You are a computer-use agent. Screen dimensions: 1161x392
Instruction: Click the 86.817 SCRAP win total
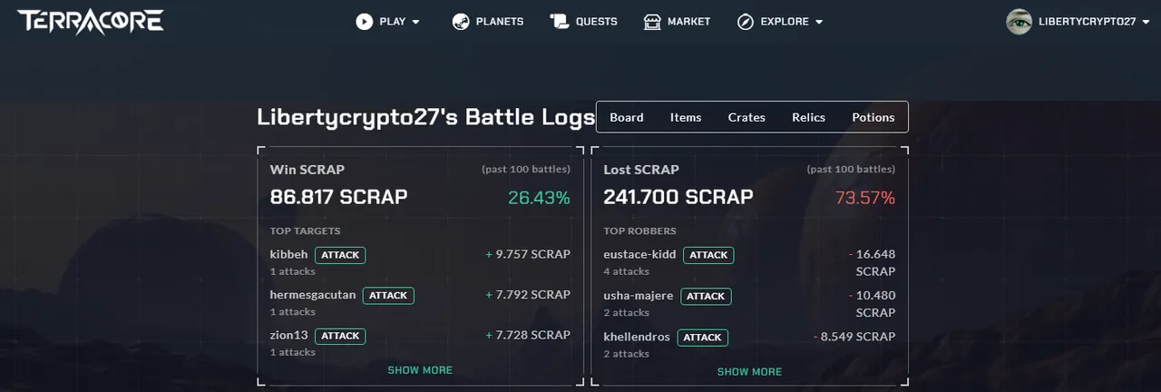pos(338,197)
